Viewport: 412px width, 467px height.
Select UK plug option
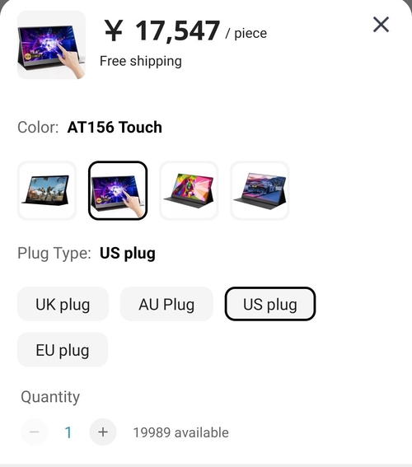click(63, 304)
